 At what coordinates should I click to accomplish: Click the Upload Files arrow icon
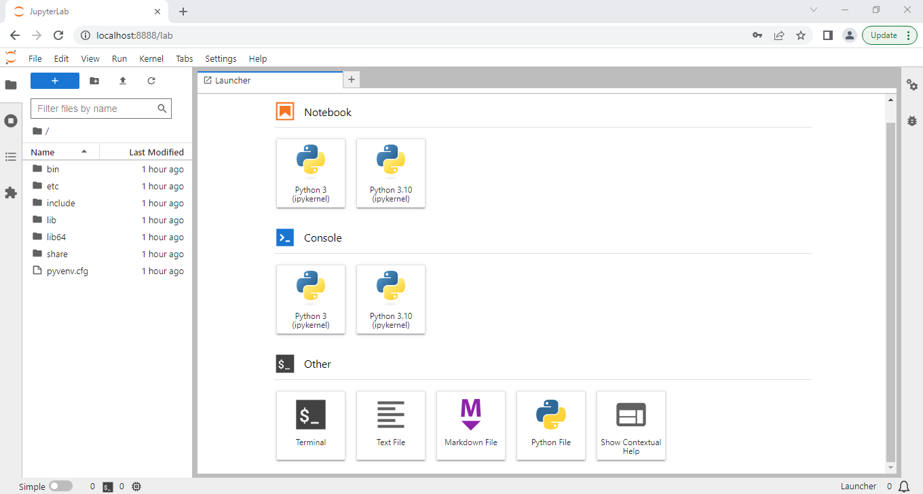123,81
